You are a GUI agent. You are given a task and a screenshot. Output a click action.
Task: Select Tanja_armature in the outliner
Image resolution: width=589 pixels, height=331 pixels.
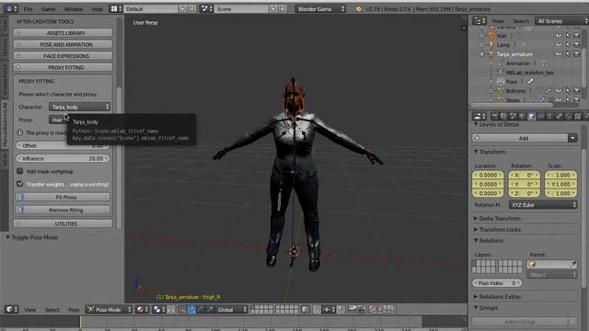tap(514, 54)
